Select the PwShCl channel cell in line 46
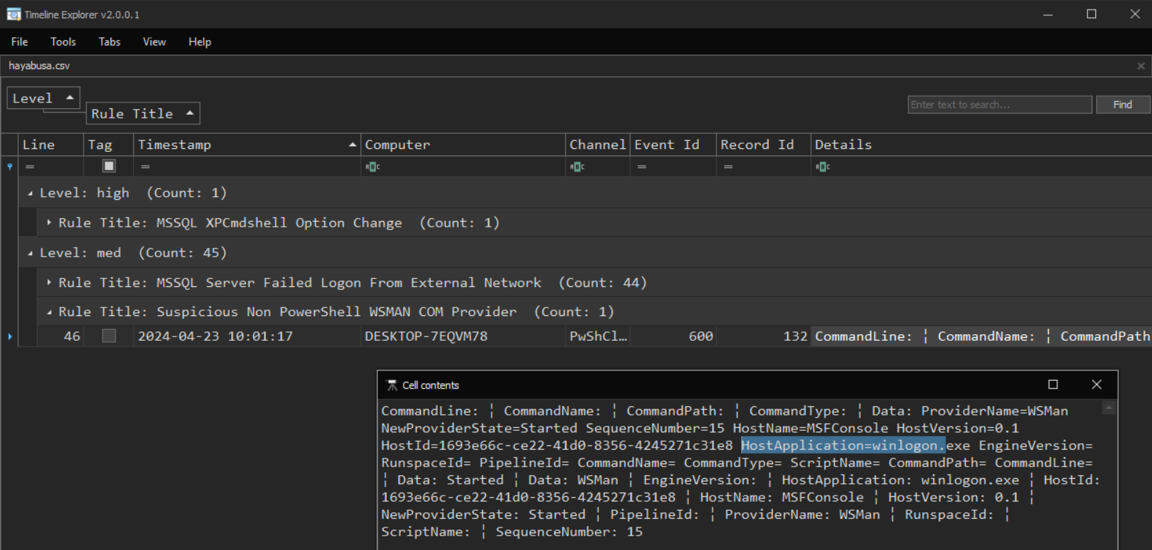This screenshot has width=1152, height=550. 598,336
